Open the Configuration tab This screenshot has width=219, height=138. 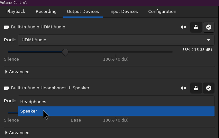(162, 12)
